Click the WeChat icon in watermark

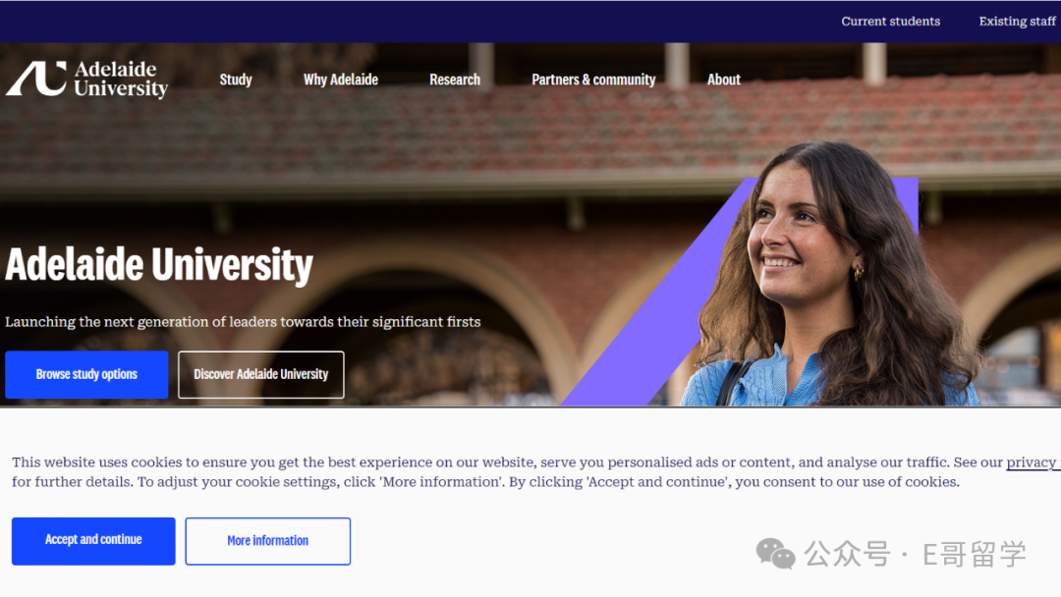775,554
